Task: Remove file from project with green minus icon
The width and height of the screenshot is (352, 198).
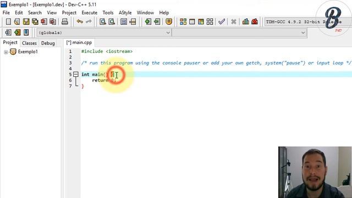Action: [157, 21]
